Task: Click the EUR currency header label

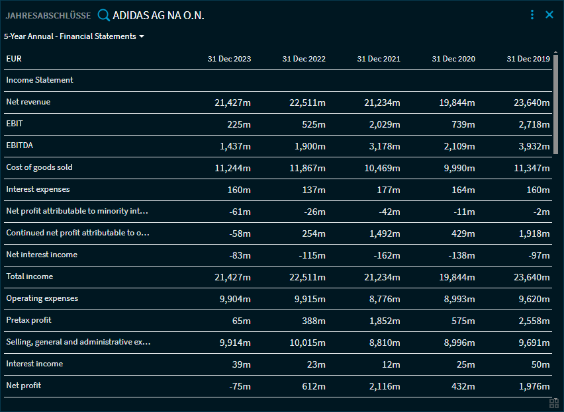Action: [15, 58]
